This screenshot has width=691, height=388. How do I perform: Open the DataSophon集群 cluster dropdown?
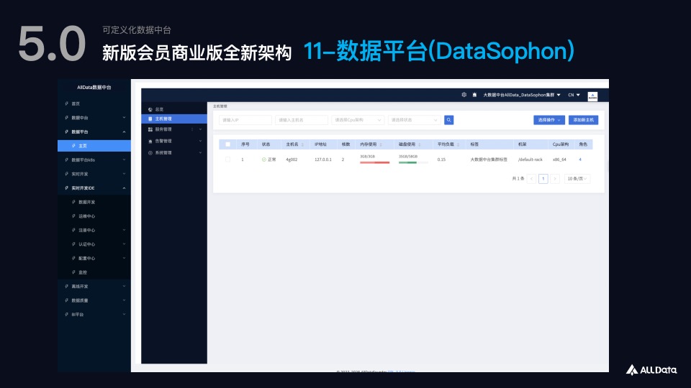pos(522,95)
